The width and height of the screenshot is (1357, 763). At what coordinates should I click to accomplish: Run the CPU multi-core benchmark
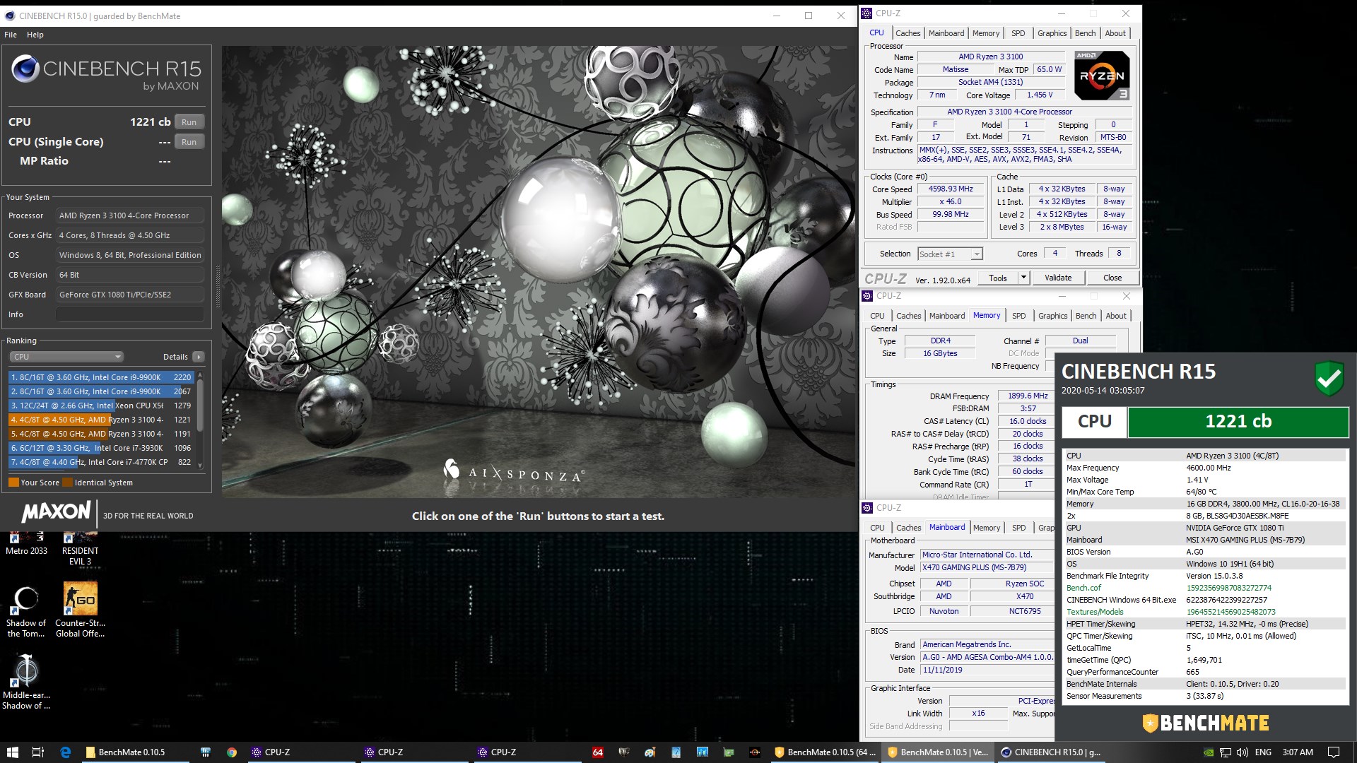coord(189,122)
